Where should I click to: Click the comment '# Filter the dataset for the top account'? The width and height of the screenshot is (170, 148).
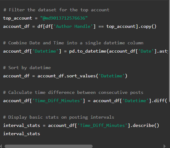pos(56,10)
